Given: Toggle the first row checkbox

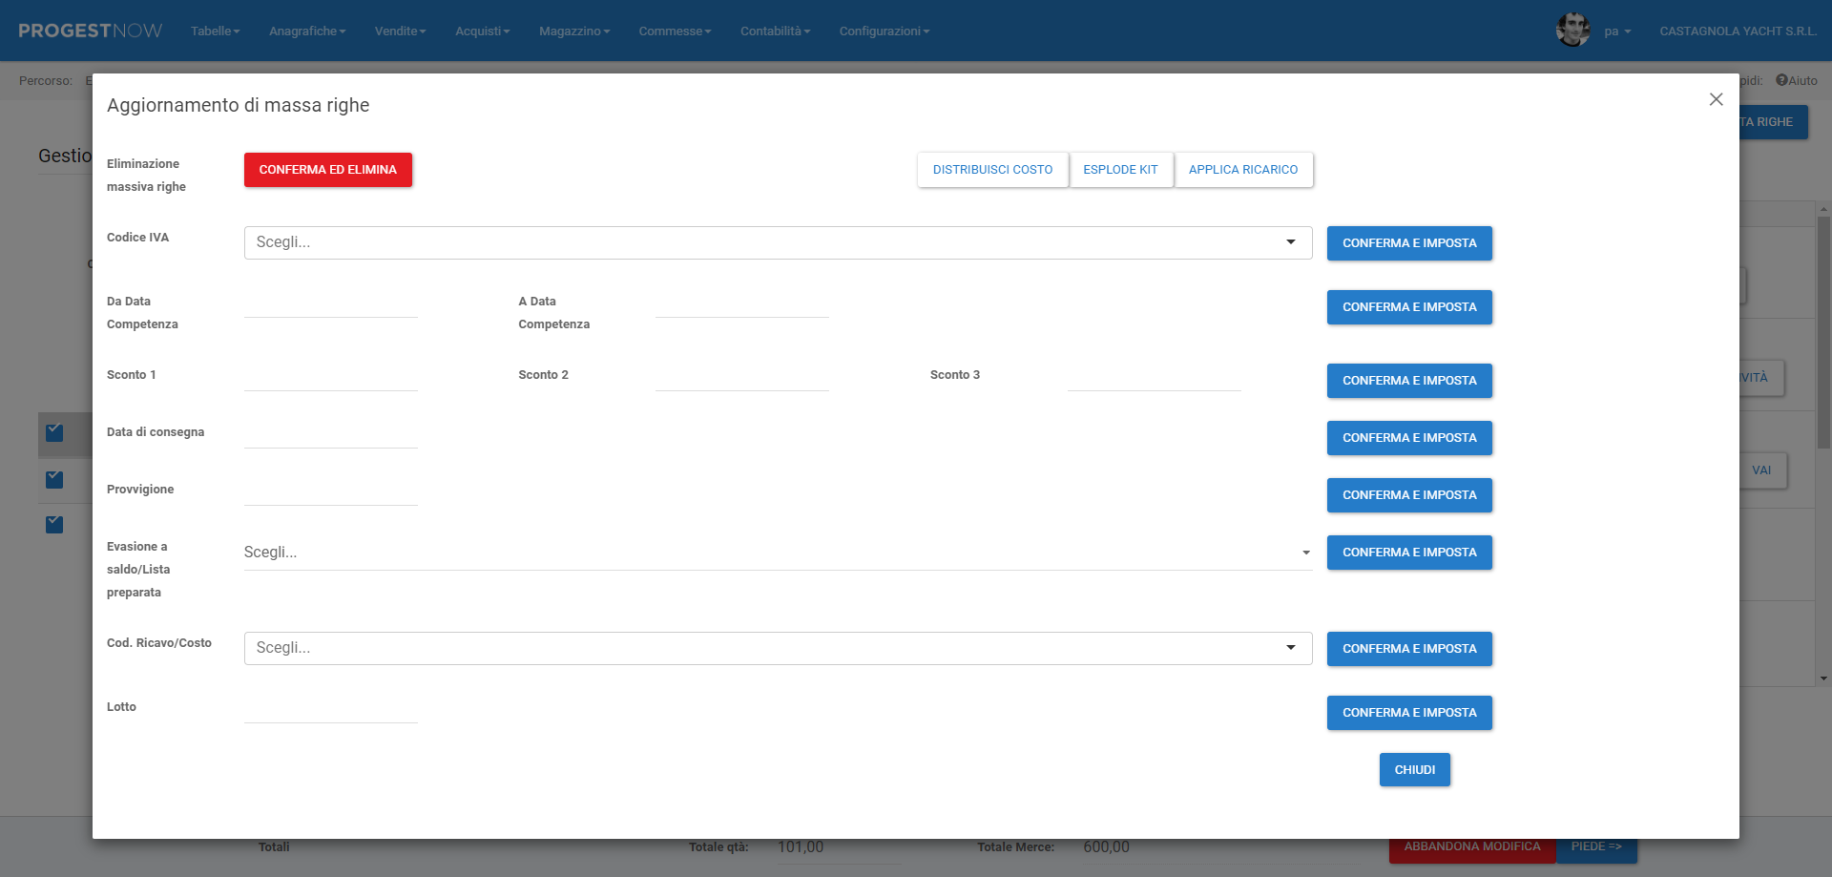Looking at the screenshot, I should [x=54, y=433].
